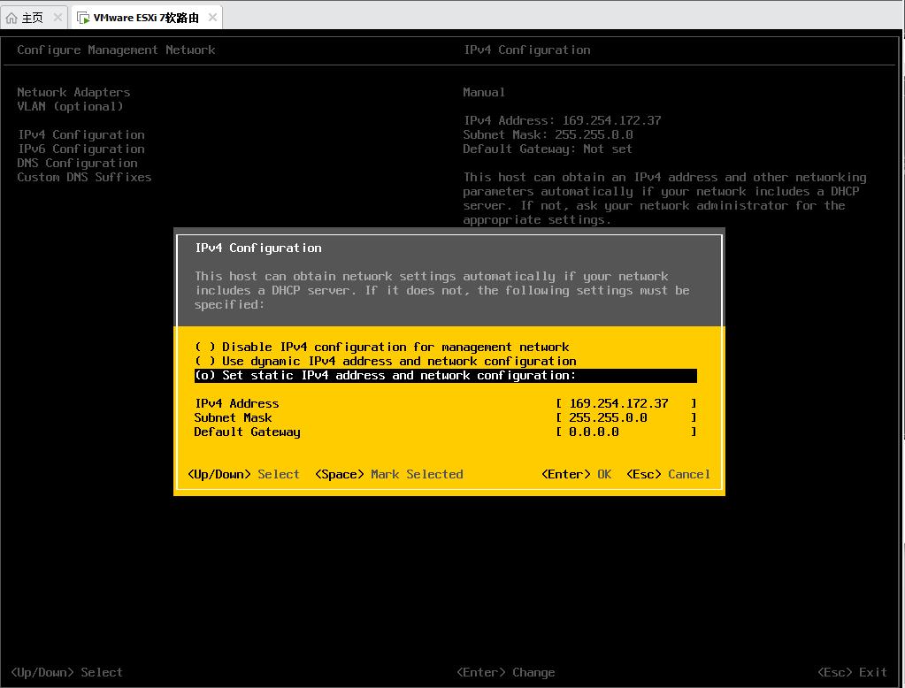Click Esc Cancel in the dialog
Image resolution: width=905 pixels, height=688 pixels.
(668, 474)
